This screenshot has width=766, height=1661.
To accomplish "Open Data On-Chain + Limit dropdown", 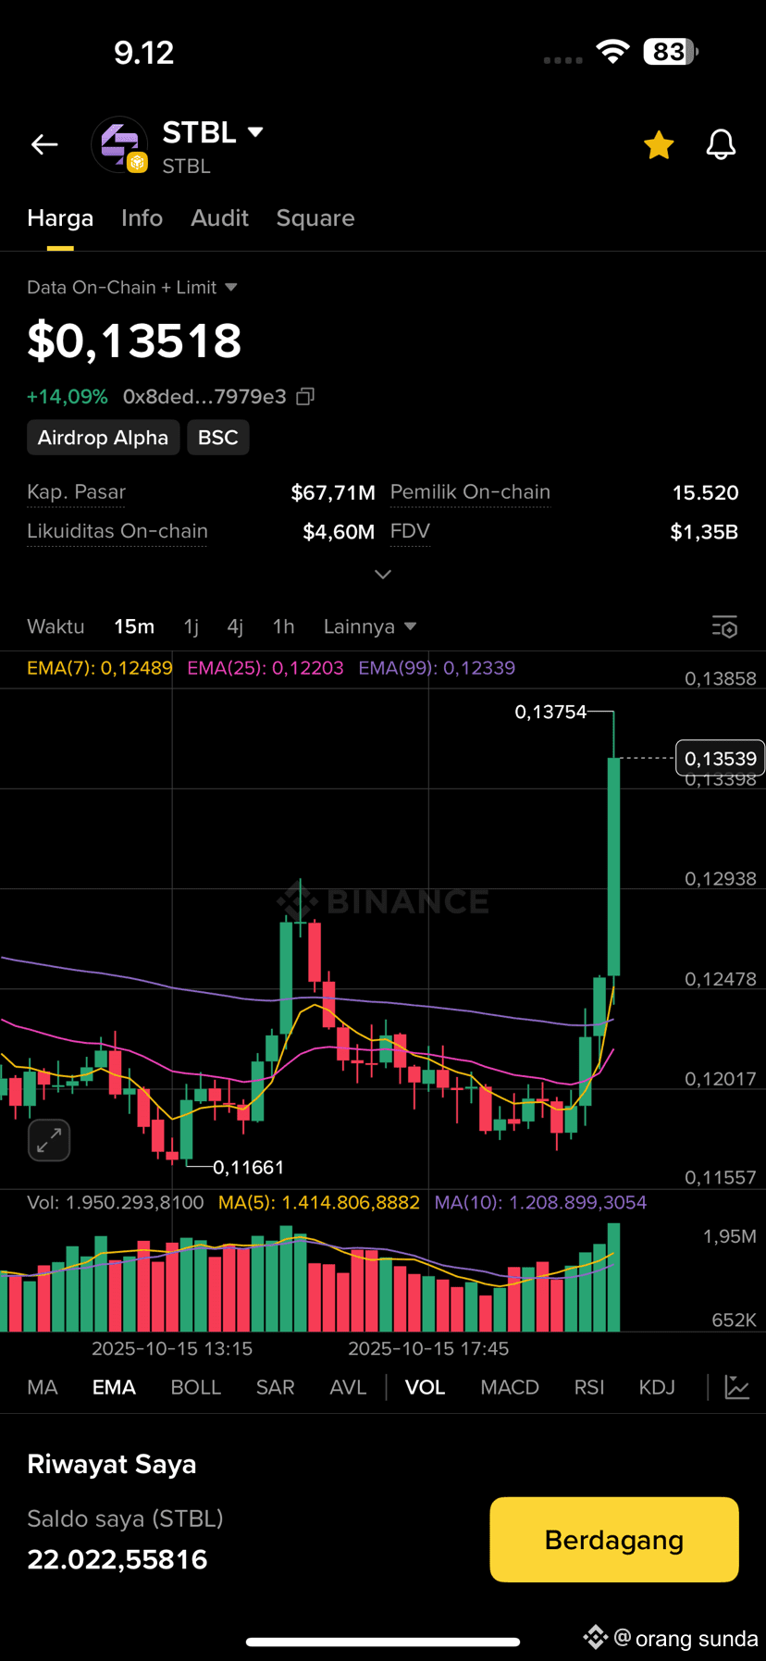I will pyautogui.click(x=132, y=288).
